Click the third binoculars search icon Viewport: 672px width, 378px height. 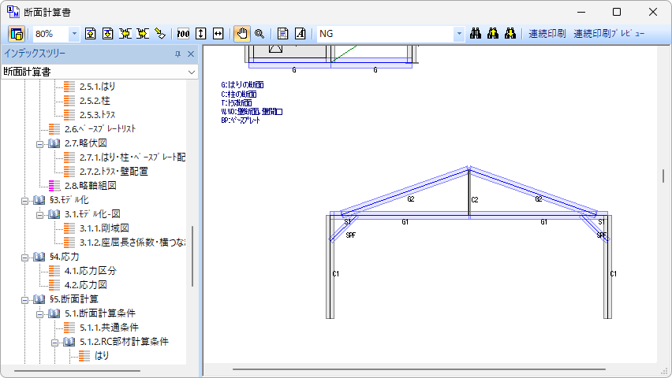tap(510, 34)
